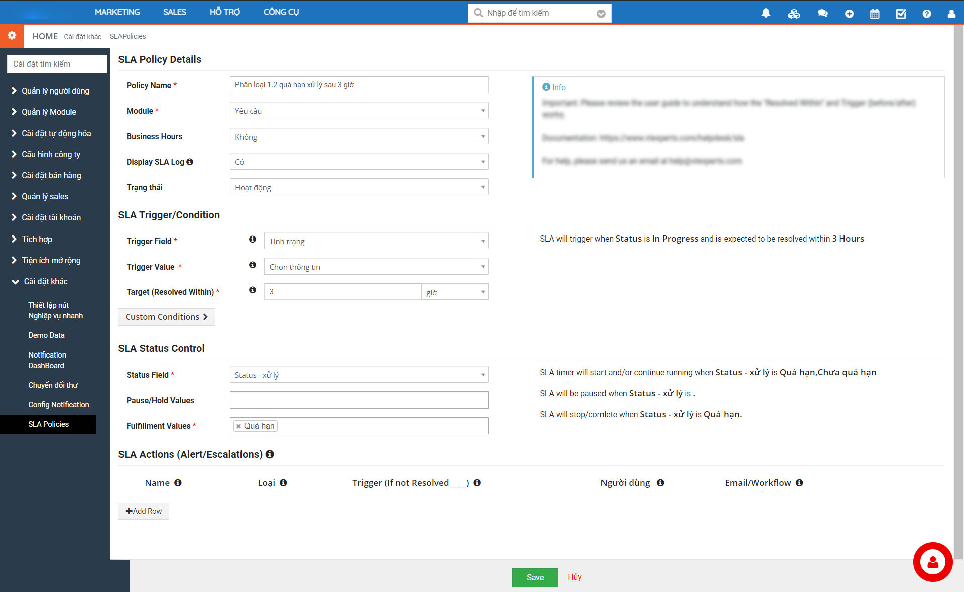Viewport: 964px width, 592px height.
Task: Click info icon beside Trigger If not Resolved
Action: tap(477, 483)
